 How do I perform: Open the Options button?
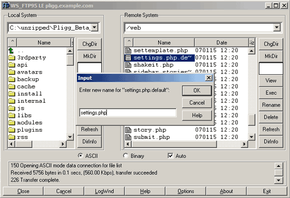[x=186, y=191]
